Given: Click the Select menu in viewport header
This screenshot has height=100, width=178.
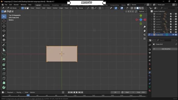Looking at the screenshot, I should coord(38,8).
